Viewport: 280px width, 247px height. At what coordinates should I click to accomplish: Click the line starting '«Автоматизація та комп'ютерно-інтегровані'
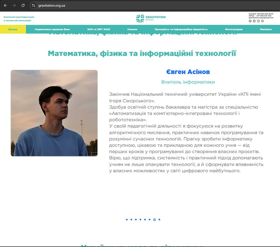[x=174, y=113]
